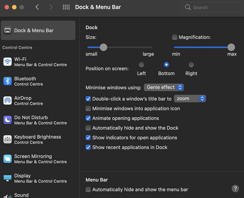This screenshot has width=244, height=198.
Task: Select Display in the sidebar list
Action: coord(38,178)
